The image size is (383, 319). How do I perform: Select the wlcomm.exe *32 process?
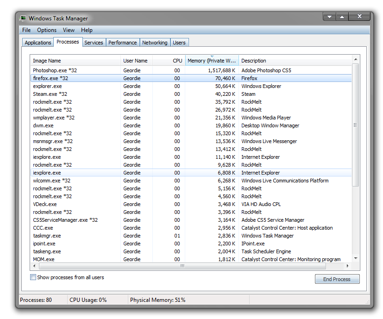[x=191, y=181]
